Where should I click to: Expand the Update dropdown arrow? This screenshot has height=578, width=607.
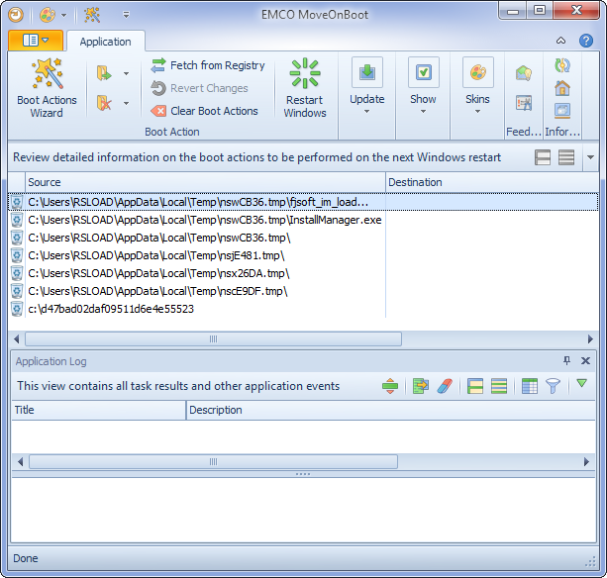tap(366, 112)
